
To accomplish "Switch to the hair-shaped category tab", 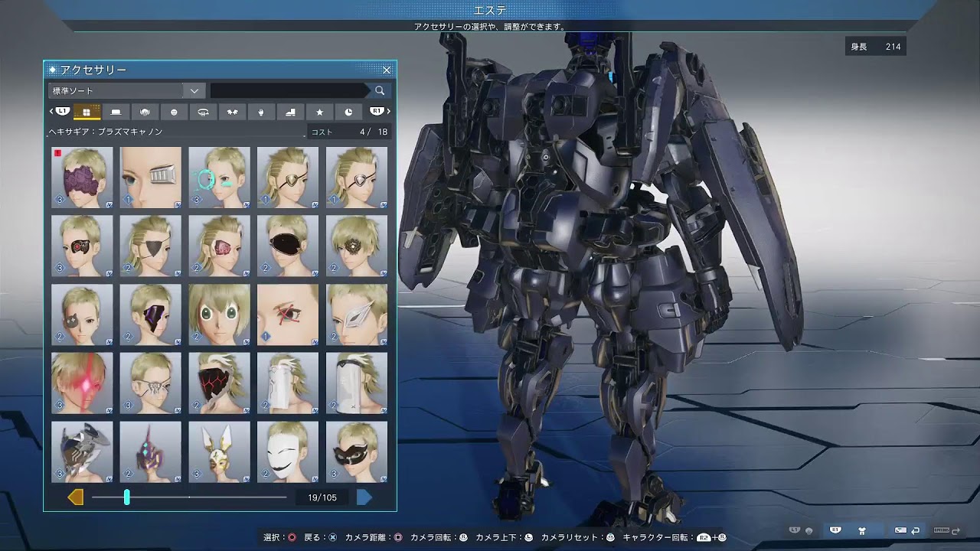I will 145,112.
